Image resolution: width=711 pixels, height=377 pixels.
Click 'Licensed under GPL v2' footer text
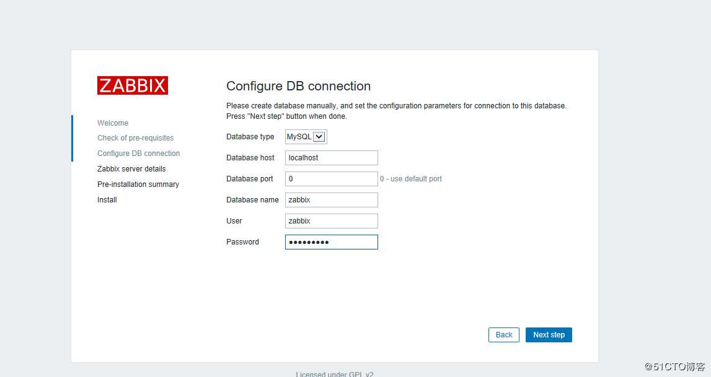click(335, 374)
